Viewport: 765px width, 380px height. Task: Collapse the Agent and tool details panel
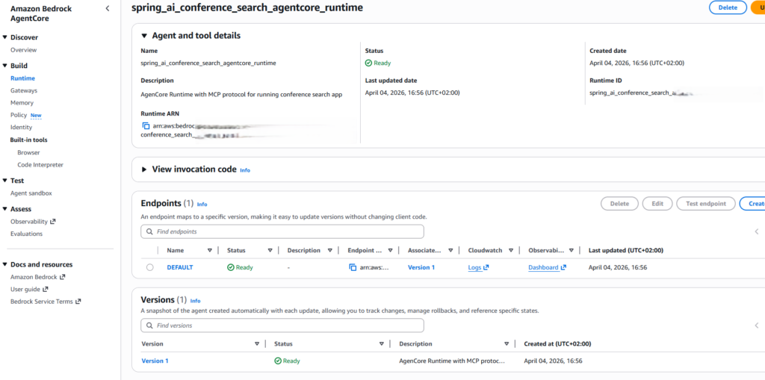(144, 36)
